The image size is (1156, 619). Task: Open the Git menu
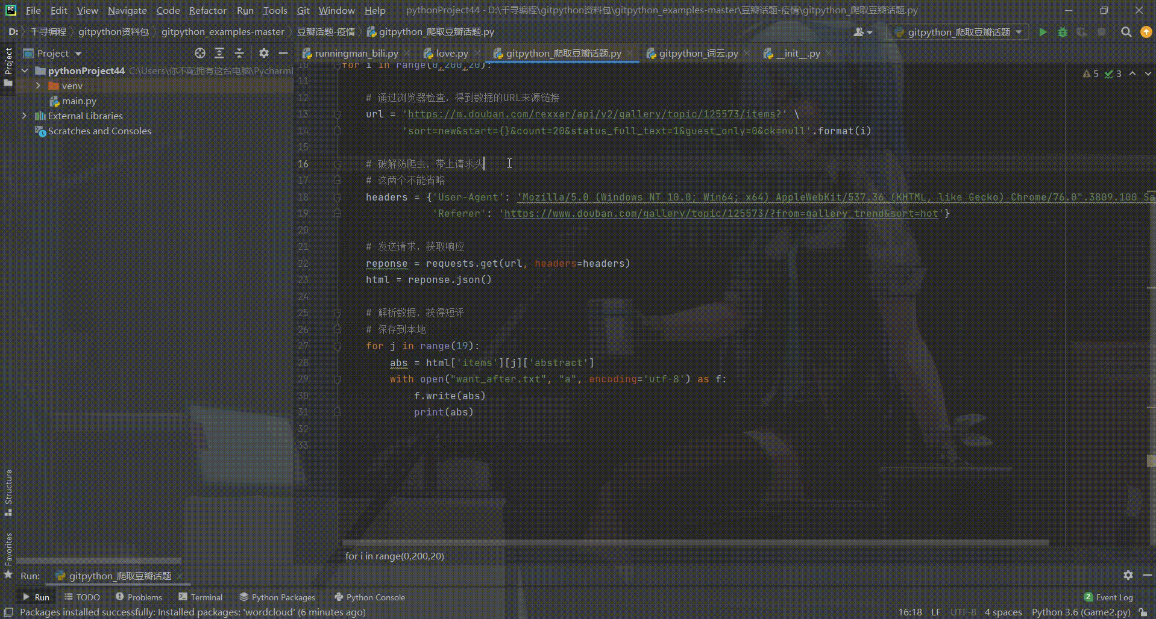pyautogui.click(x=303, y=10)
